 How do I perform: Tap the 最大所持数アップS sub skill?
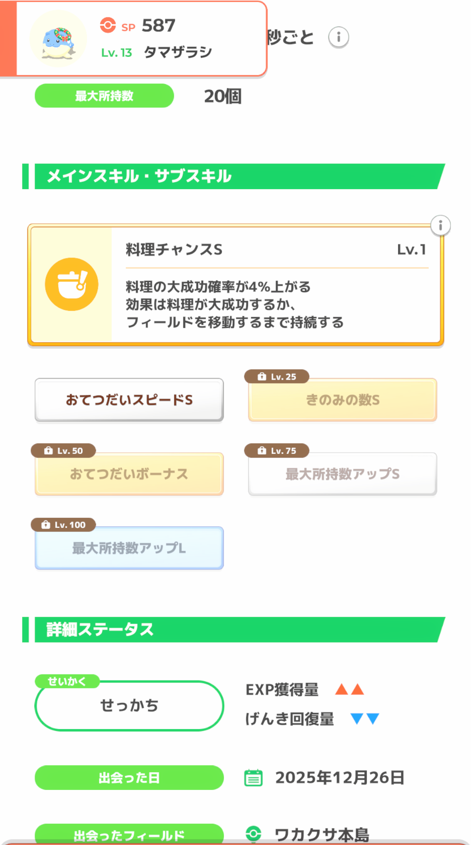pos(342,474)
